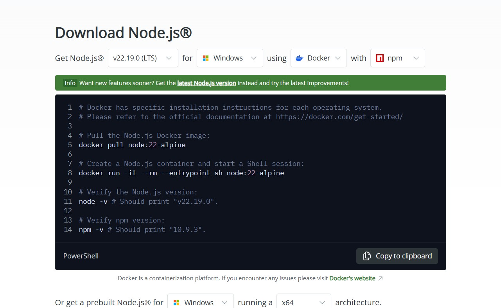
Task: Click code line "docker pull node:22-alpine"
Action: click(x=132, y=145)
